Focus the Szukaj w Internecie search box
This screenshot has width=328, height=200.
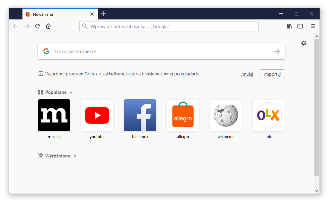coord(161,51)
